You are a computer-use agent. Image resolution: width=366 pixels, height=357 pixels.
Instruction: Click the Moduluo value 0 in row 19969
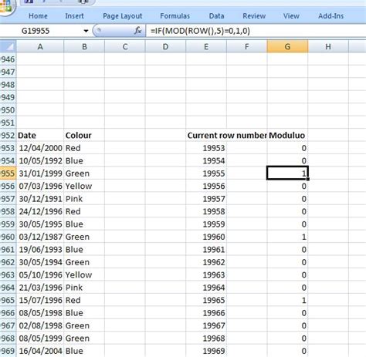tap(287, 351)
